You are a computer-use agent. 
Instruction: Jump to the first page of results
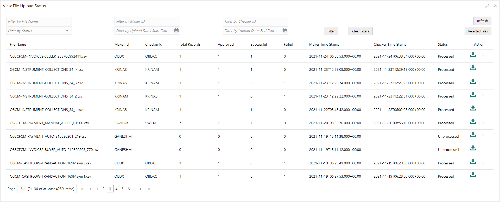tap(82, 189)
